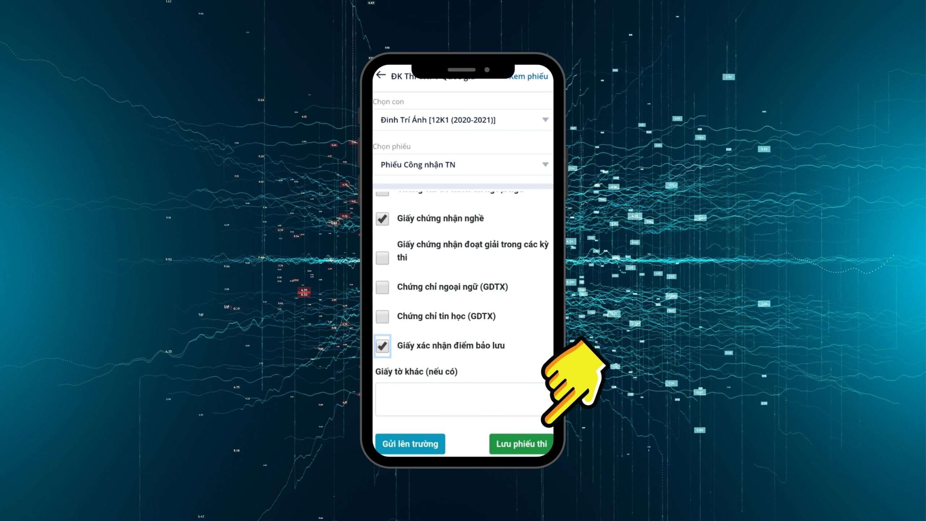
Task: Click the Xem phiếu link icon
Action: (528, 76)
